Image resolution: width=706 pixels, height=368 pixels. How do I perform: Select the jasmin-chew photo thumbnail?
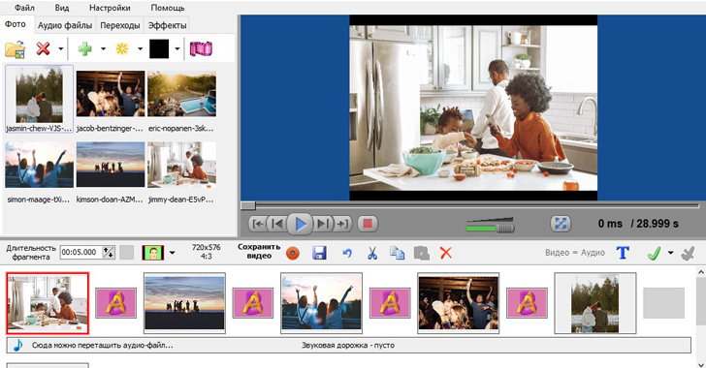[x=39, y=99]
